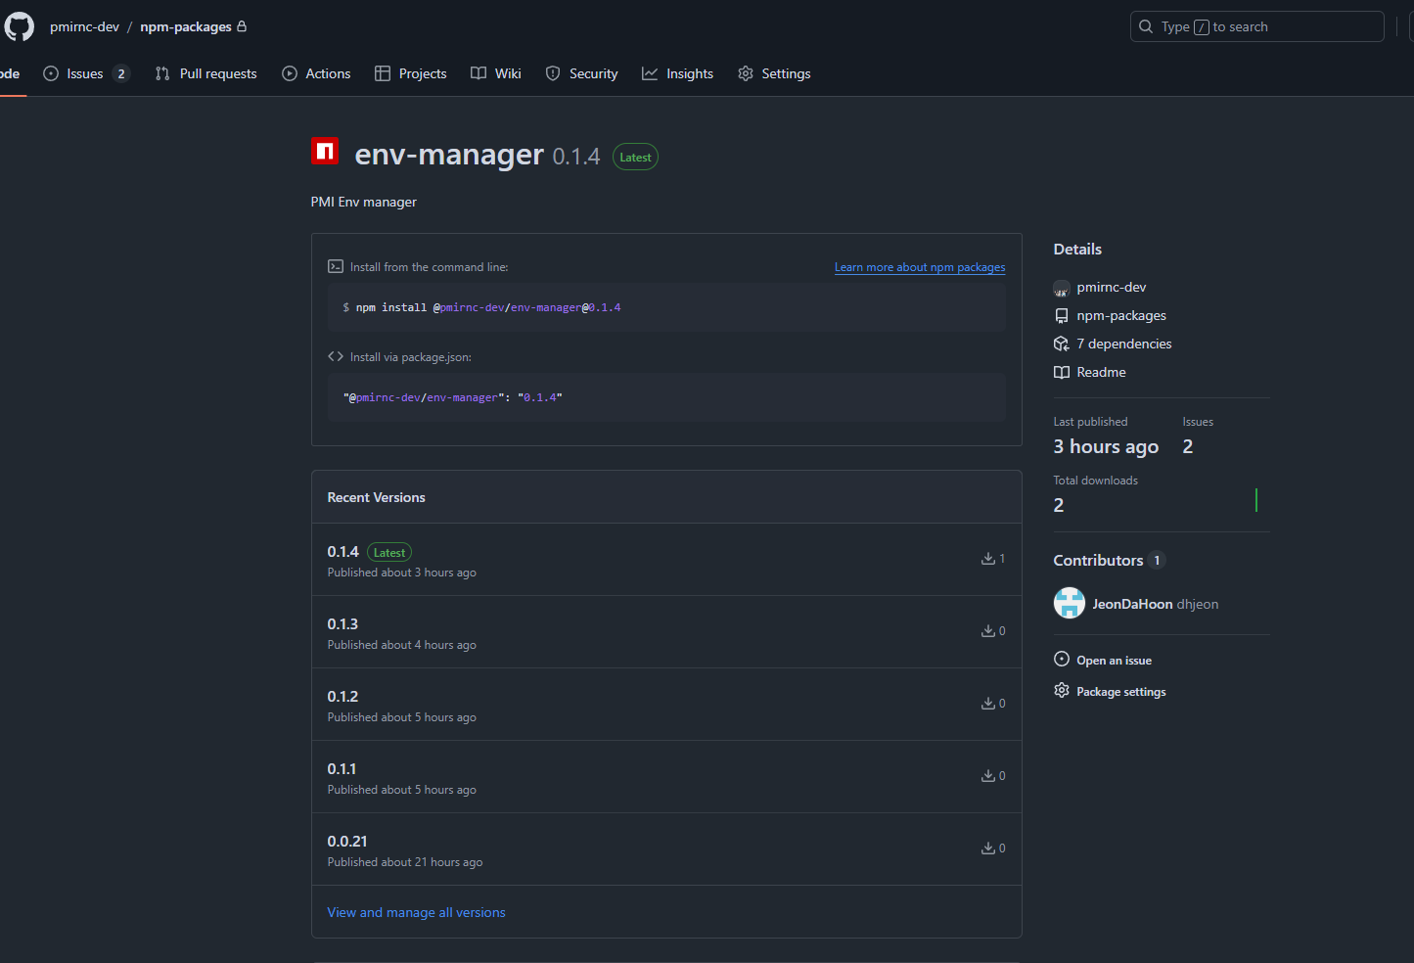Click the download icon for version 0.1.3
1414x963 pixels.
pos(988,631)
